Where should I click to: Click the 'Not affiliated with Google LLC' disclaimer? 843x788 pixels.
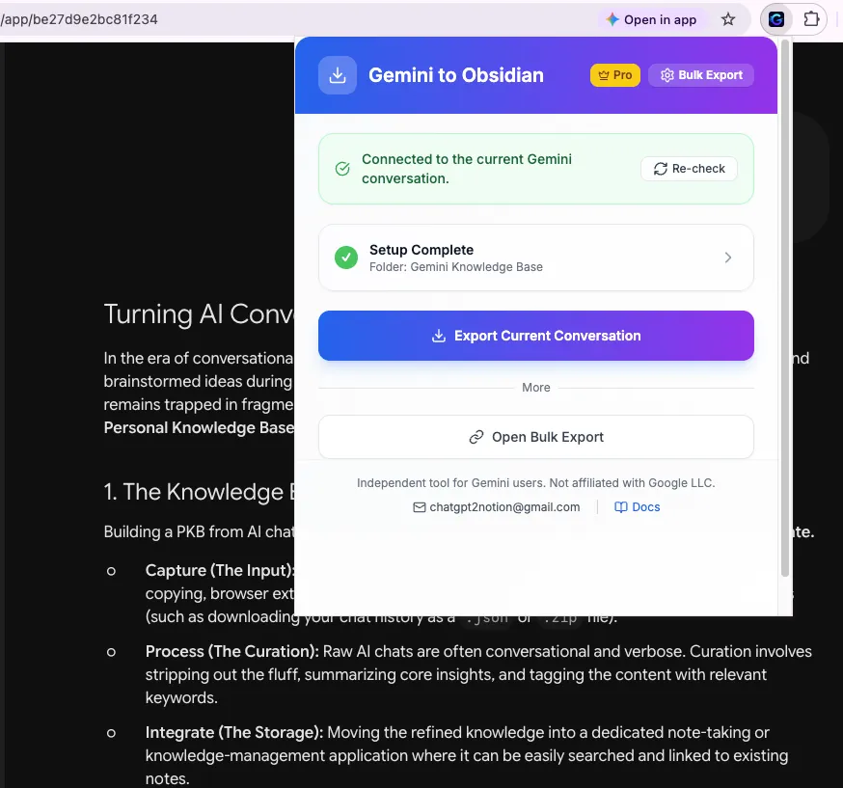pos(633,482)
